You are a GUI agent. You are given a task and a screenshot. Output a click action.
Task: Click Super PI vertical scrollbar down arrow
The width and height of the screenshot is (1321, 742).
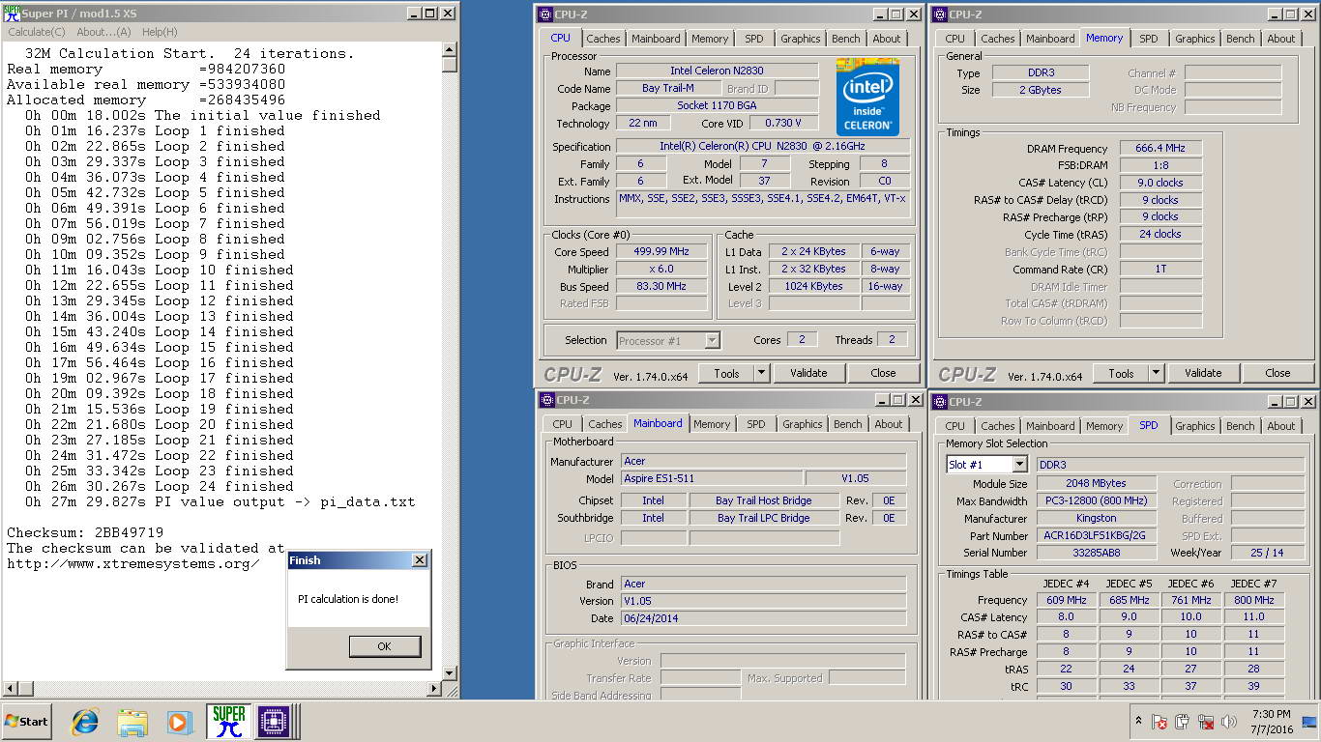point(450,673)
